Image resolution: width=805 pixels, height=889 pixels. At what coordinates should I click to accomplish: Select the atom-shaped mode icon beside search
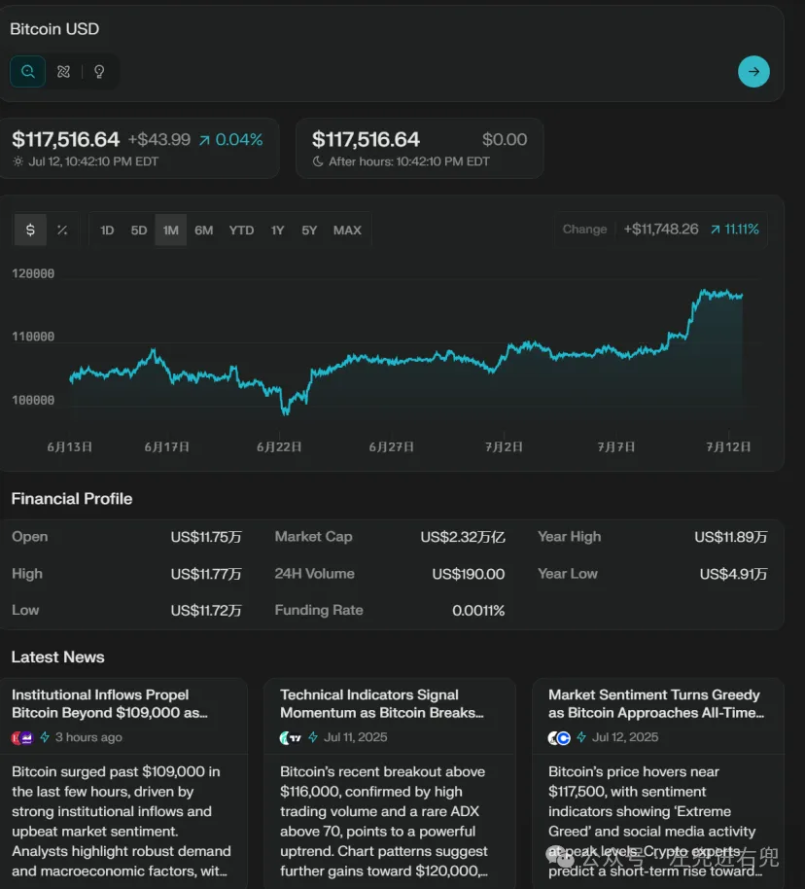click(x=64, y=72)
